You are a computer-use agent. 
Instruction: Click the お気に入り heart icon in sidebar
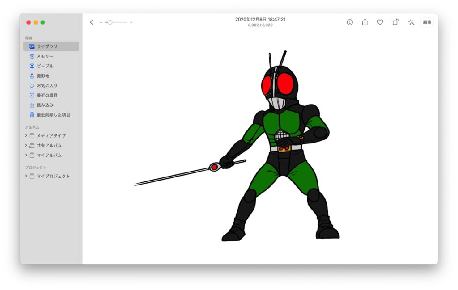click(x=32, y=85)
